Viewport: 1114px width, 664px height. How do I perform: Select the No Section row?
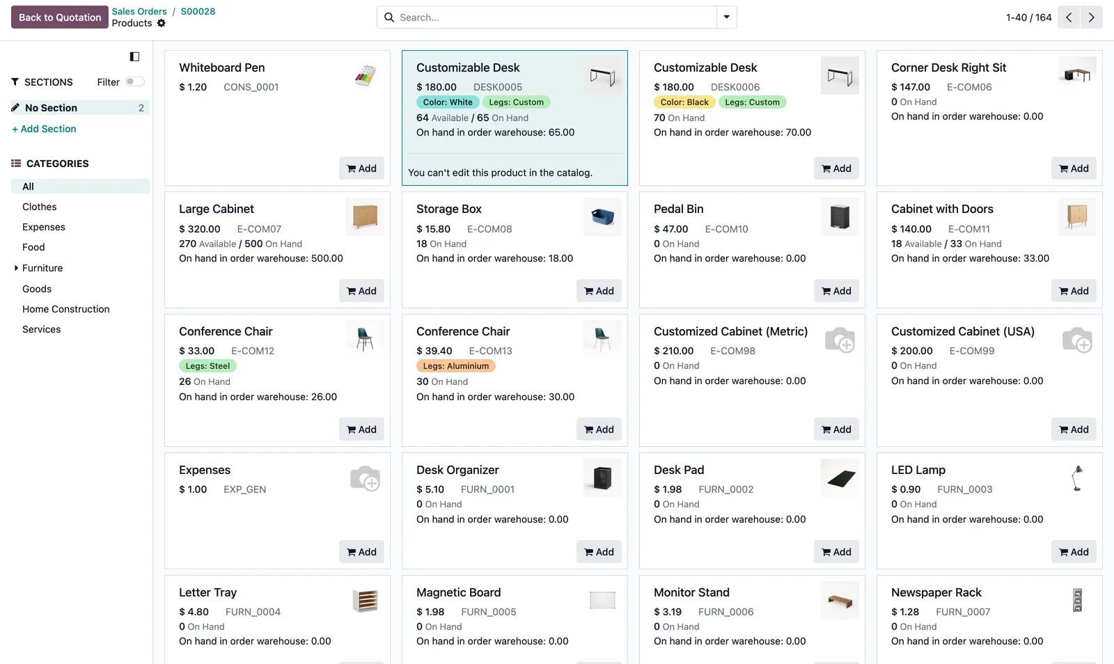coord(79,108)
